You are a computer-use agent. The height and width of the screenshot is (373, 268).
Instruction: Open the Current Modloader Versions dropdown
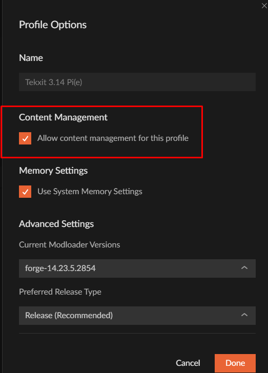pos(137,268)
